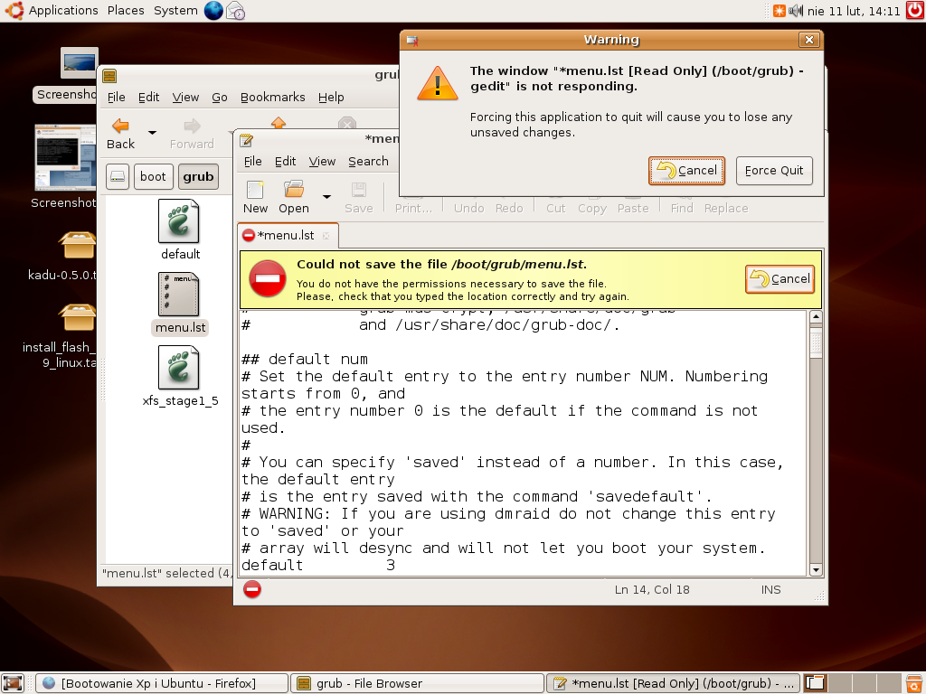The height and width of the screenshot is (694, 926).
Task: Open gedit Edit menu
Action: coord(285,161)
